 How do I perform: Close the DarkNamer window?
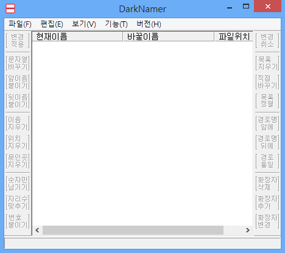coord(268,7)
